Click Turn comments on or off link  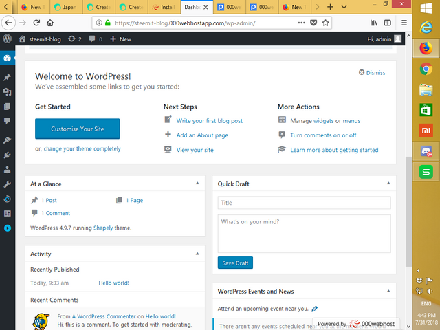(323, 135)
